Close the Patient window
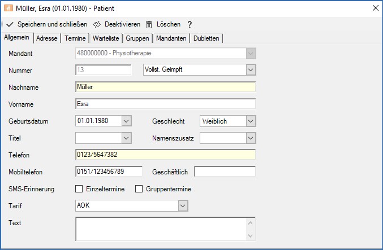Image resolution: width=383 pixels, height=250 pixels. (x=376, y=8)
